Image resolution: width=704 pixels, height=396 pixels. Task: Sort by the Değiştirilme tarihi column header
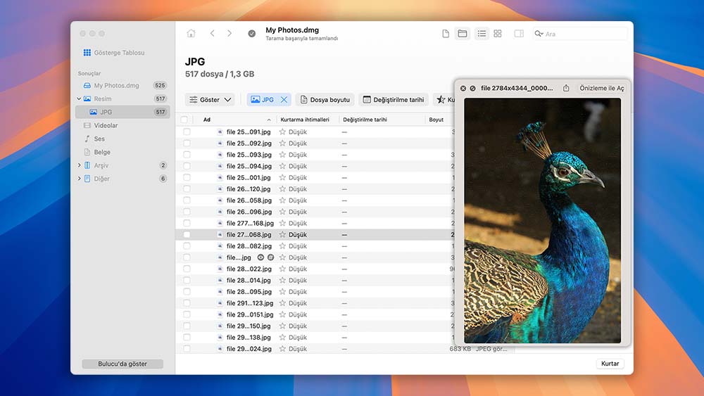(365, 120)
